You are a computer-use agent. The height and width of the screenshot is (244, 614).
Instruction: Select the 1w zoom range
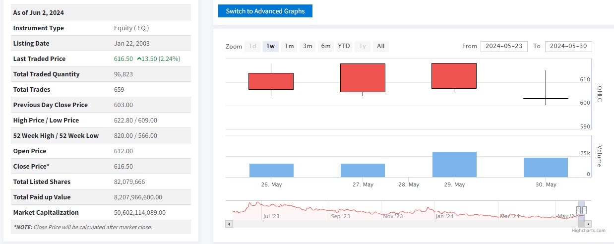point(270,46)
